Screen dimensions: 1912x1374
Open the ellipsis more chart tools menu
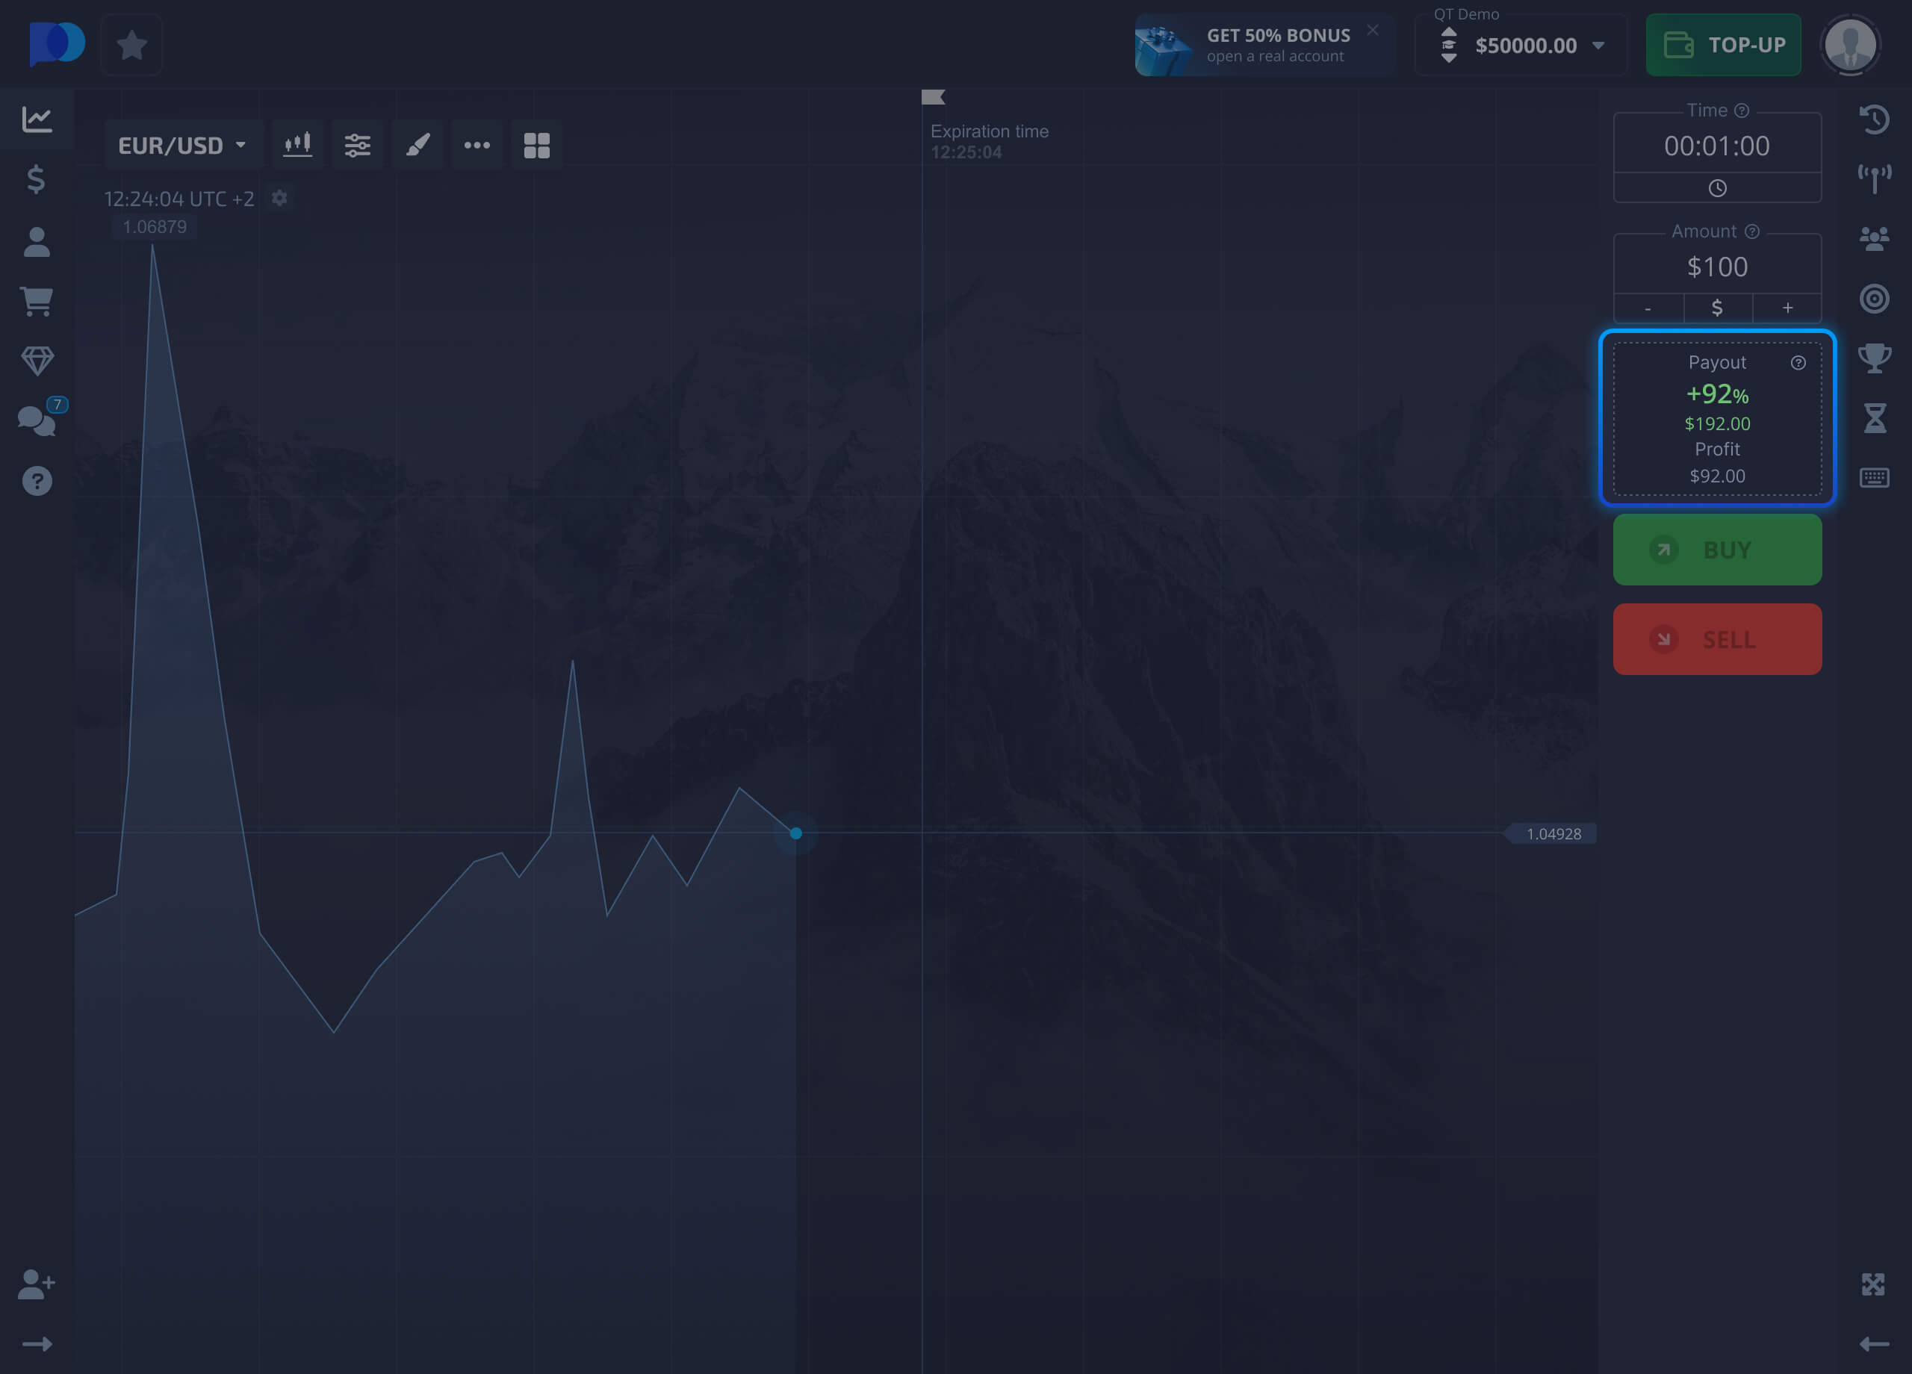pyautogui.click(x=477, y=144)
